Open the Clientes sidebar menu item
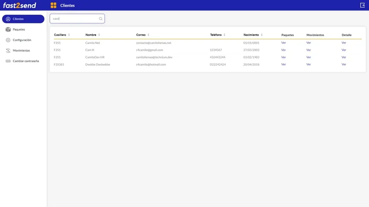This screenshot has height=207, width=369. coord(23,19)
